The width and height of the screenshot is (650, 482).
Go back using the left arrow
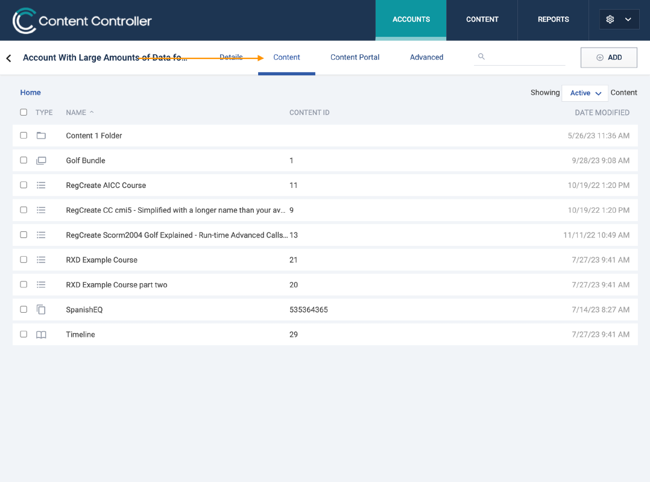pos(8,58)
